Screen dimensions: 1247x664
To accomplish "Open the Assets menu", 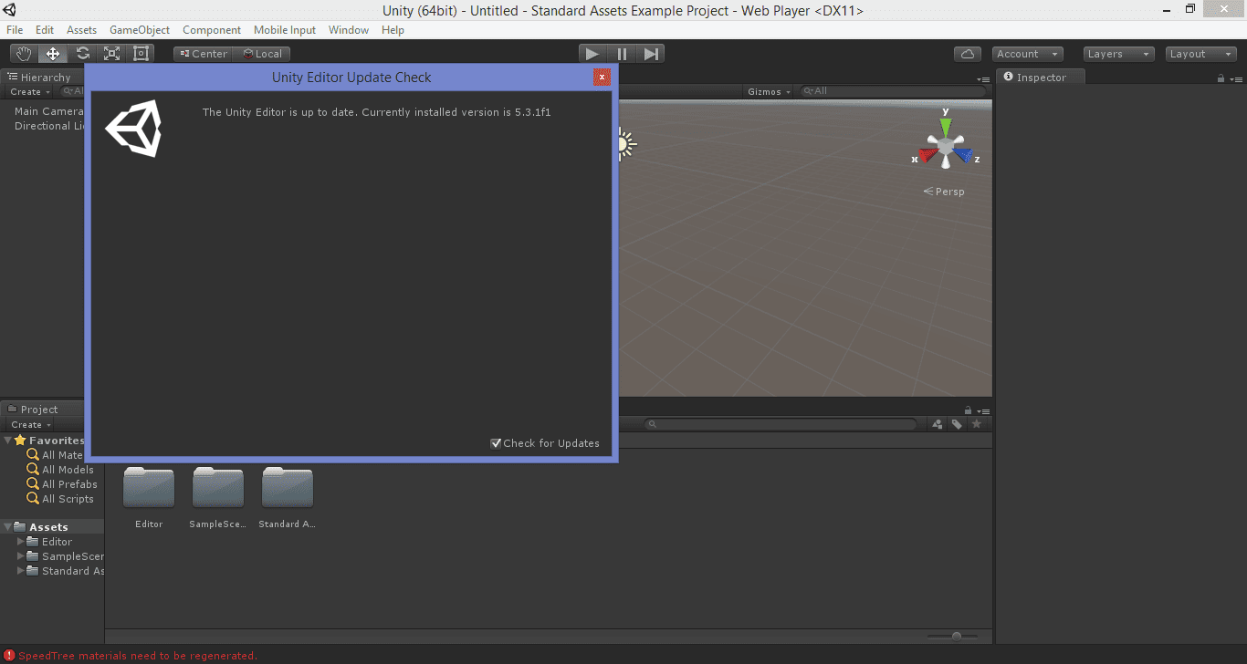I will (x=81, y=30).
